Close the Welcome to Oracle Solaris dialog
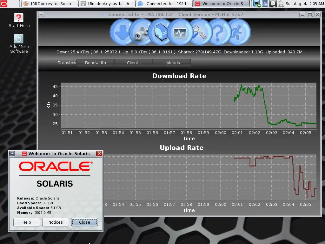325x244 pixels. 99,153
